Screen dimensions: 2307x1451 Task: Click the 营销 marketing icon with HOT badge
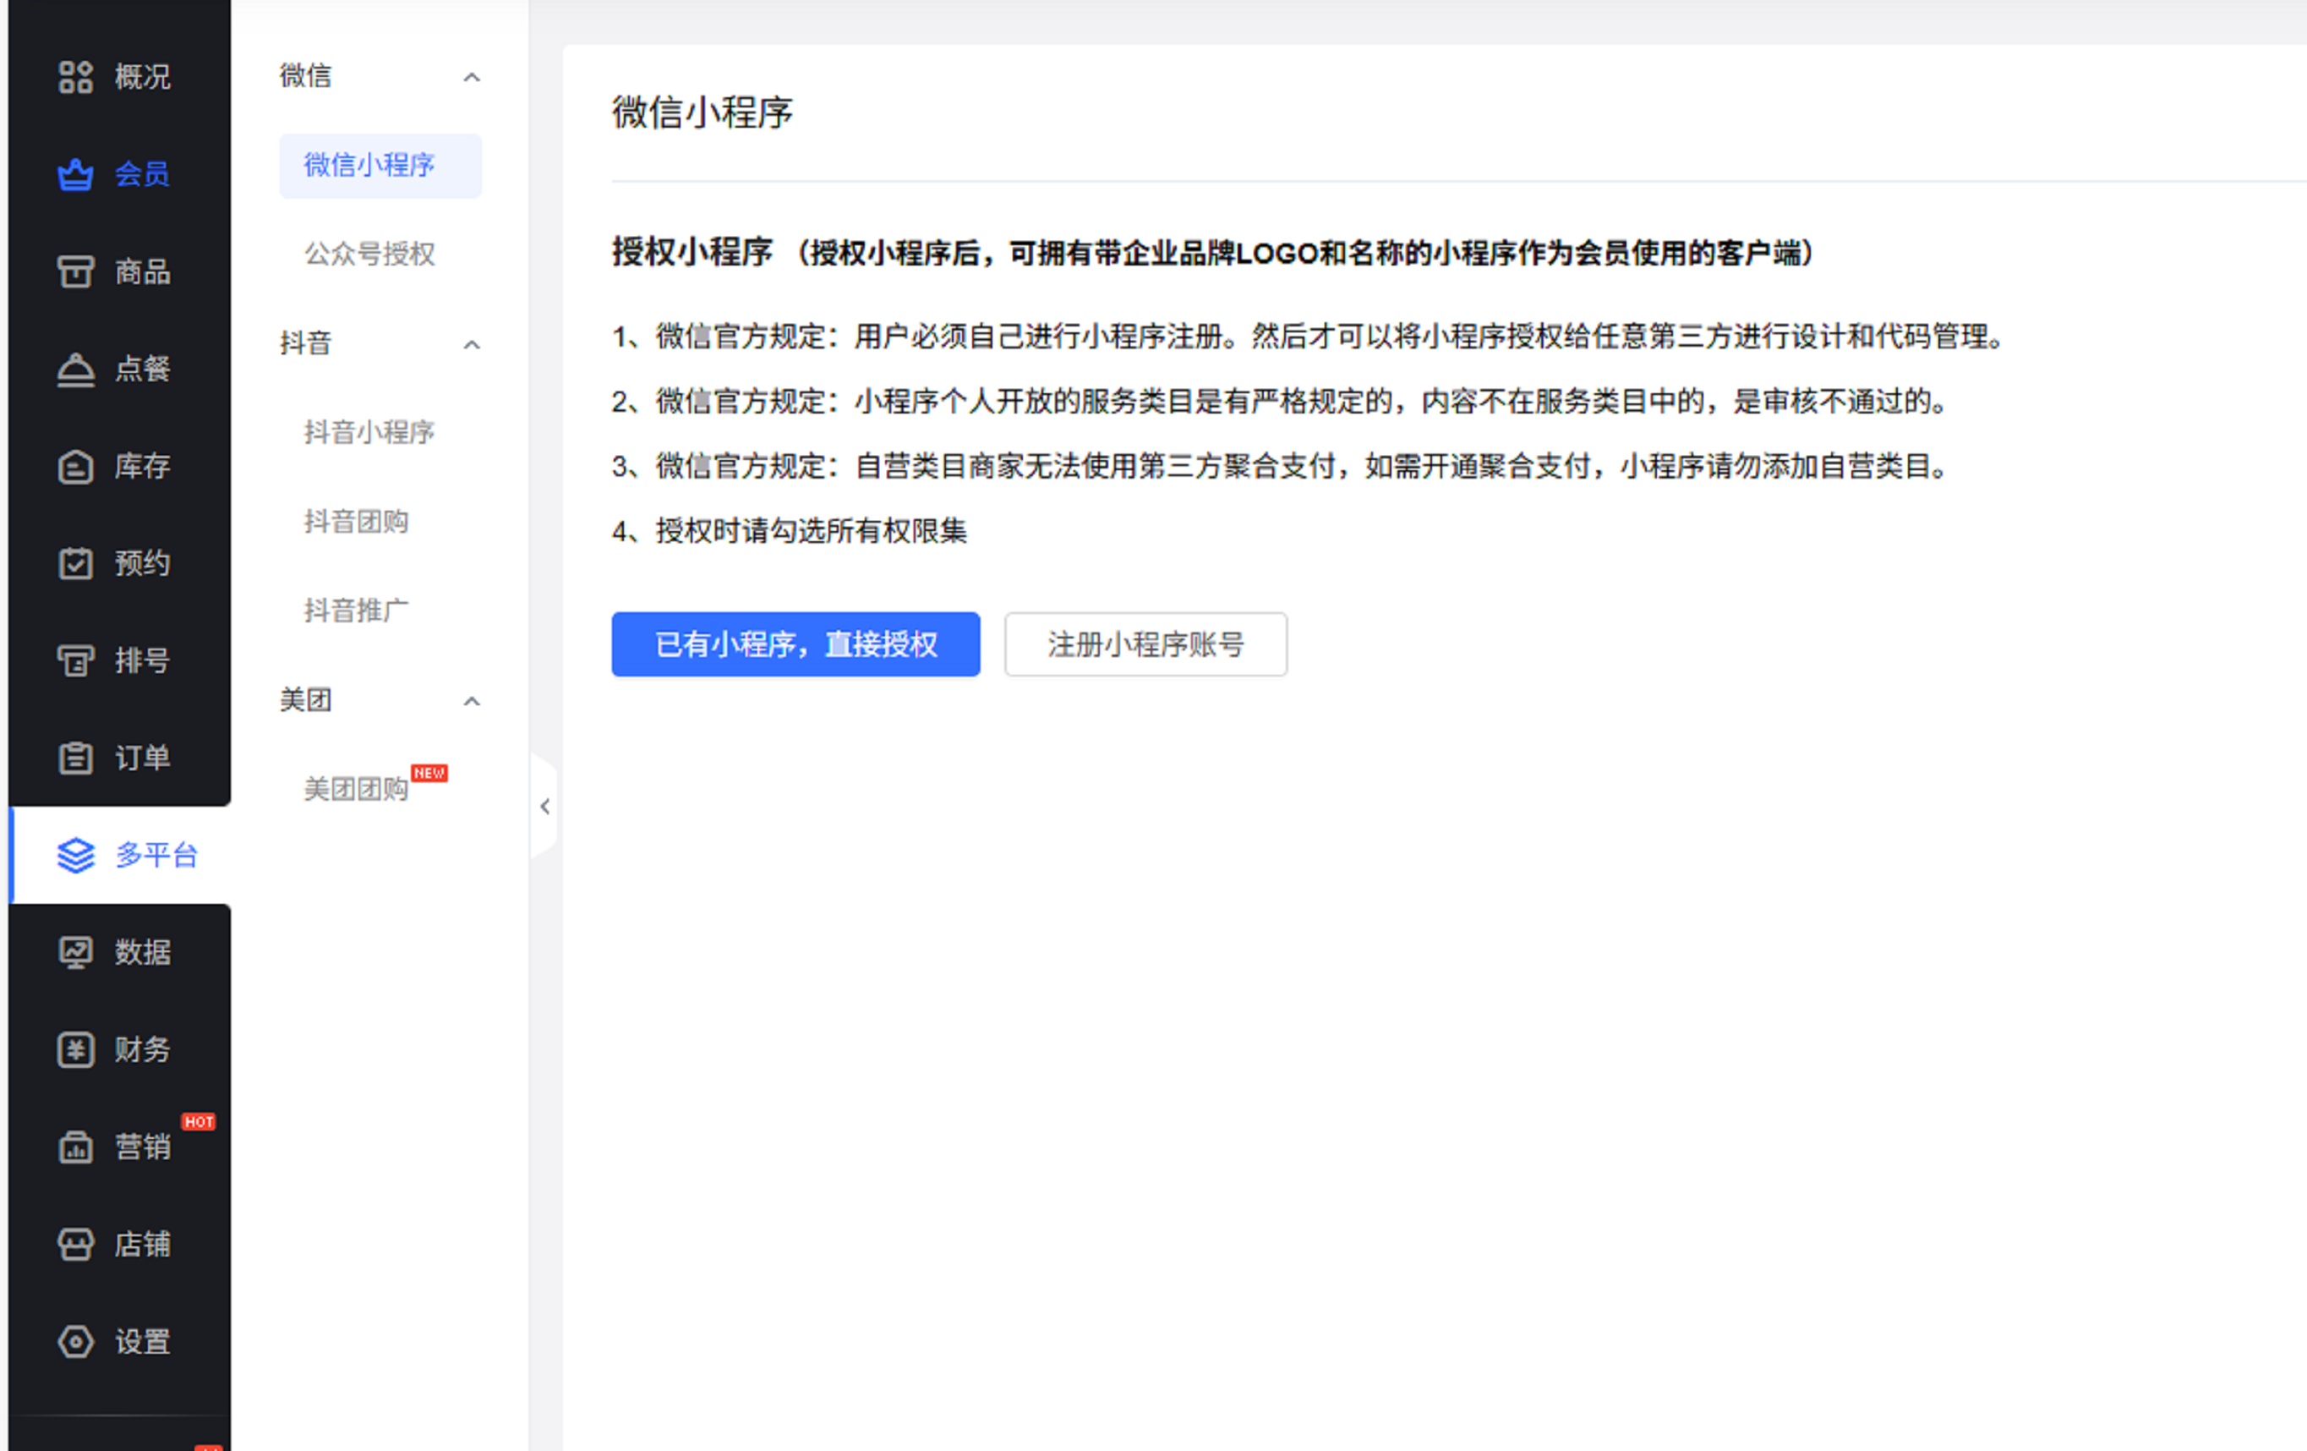pyautogui.click(x=76, y=1147)
